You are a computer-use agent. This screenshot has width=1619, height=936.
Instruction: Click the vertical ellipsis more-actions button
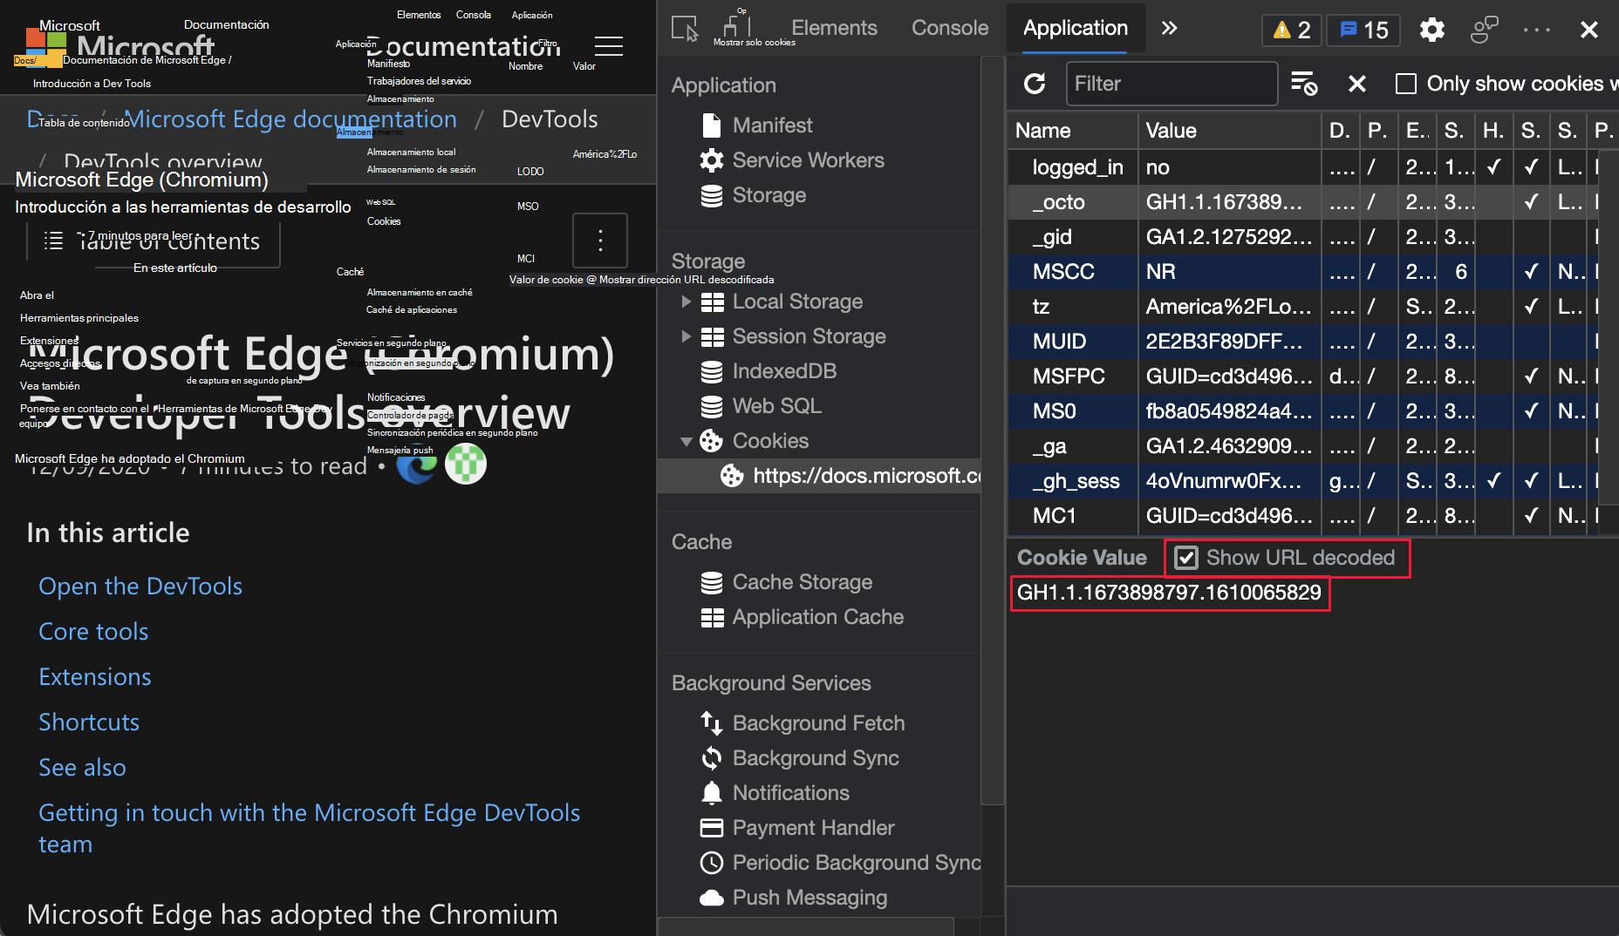click(600, 241)
